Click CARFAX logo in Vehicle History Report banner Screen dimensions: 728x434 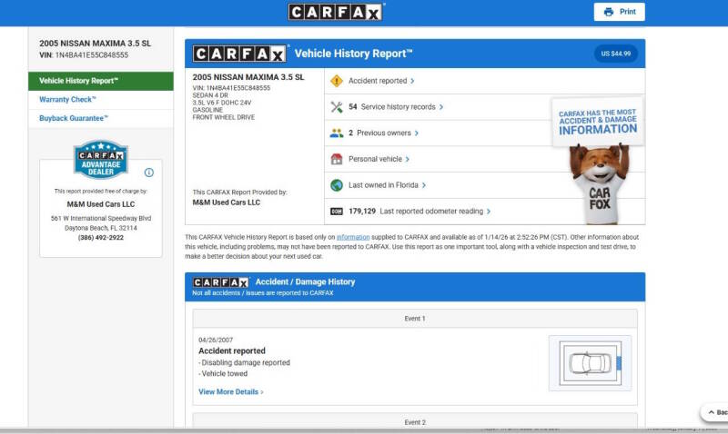tap(239, 54)
